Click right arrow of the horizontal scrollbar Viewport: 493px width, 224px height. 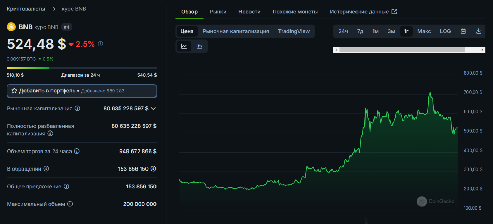click(x=483, y=50)
